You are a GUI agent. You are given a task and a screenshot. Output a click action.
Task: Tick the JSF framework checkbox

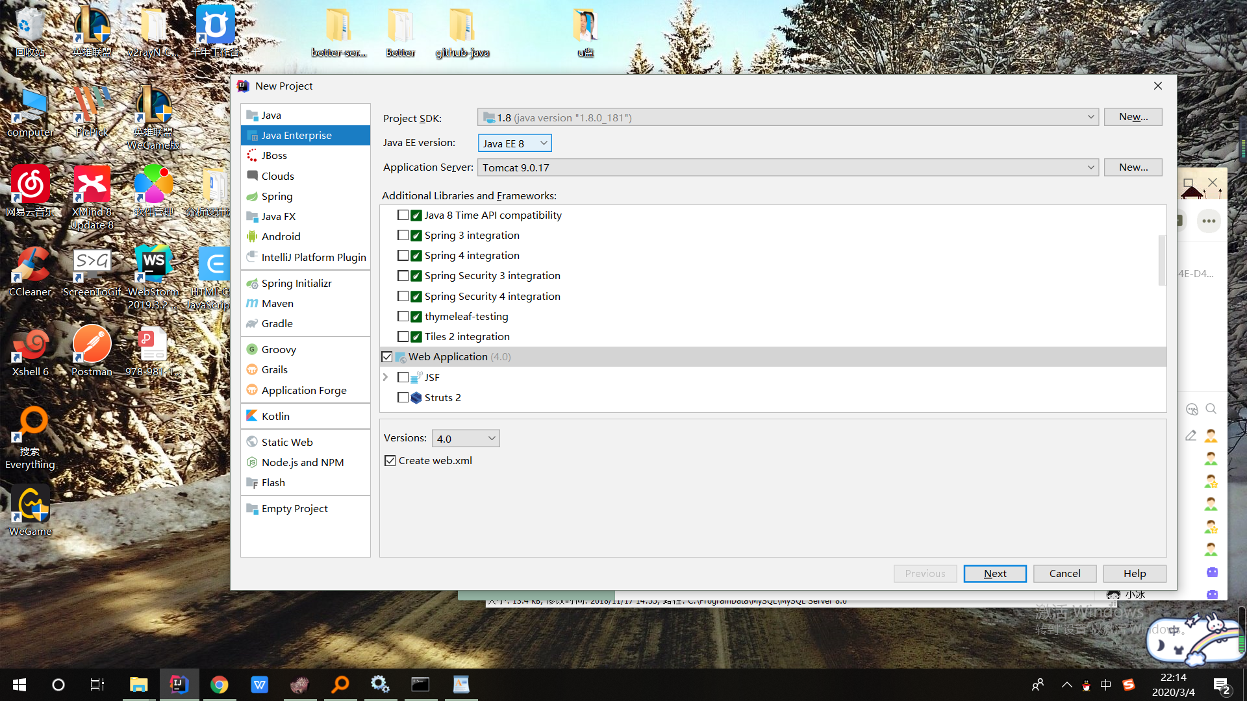click(403, 377)
